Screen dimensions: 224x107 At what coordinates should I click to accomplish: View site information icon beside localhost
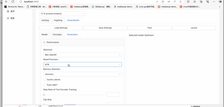tap(21, 2)
